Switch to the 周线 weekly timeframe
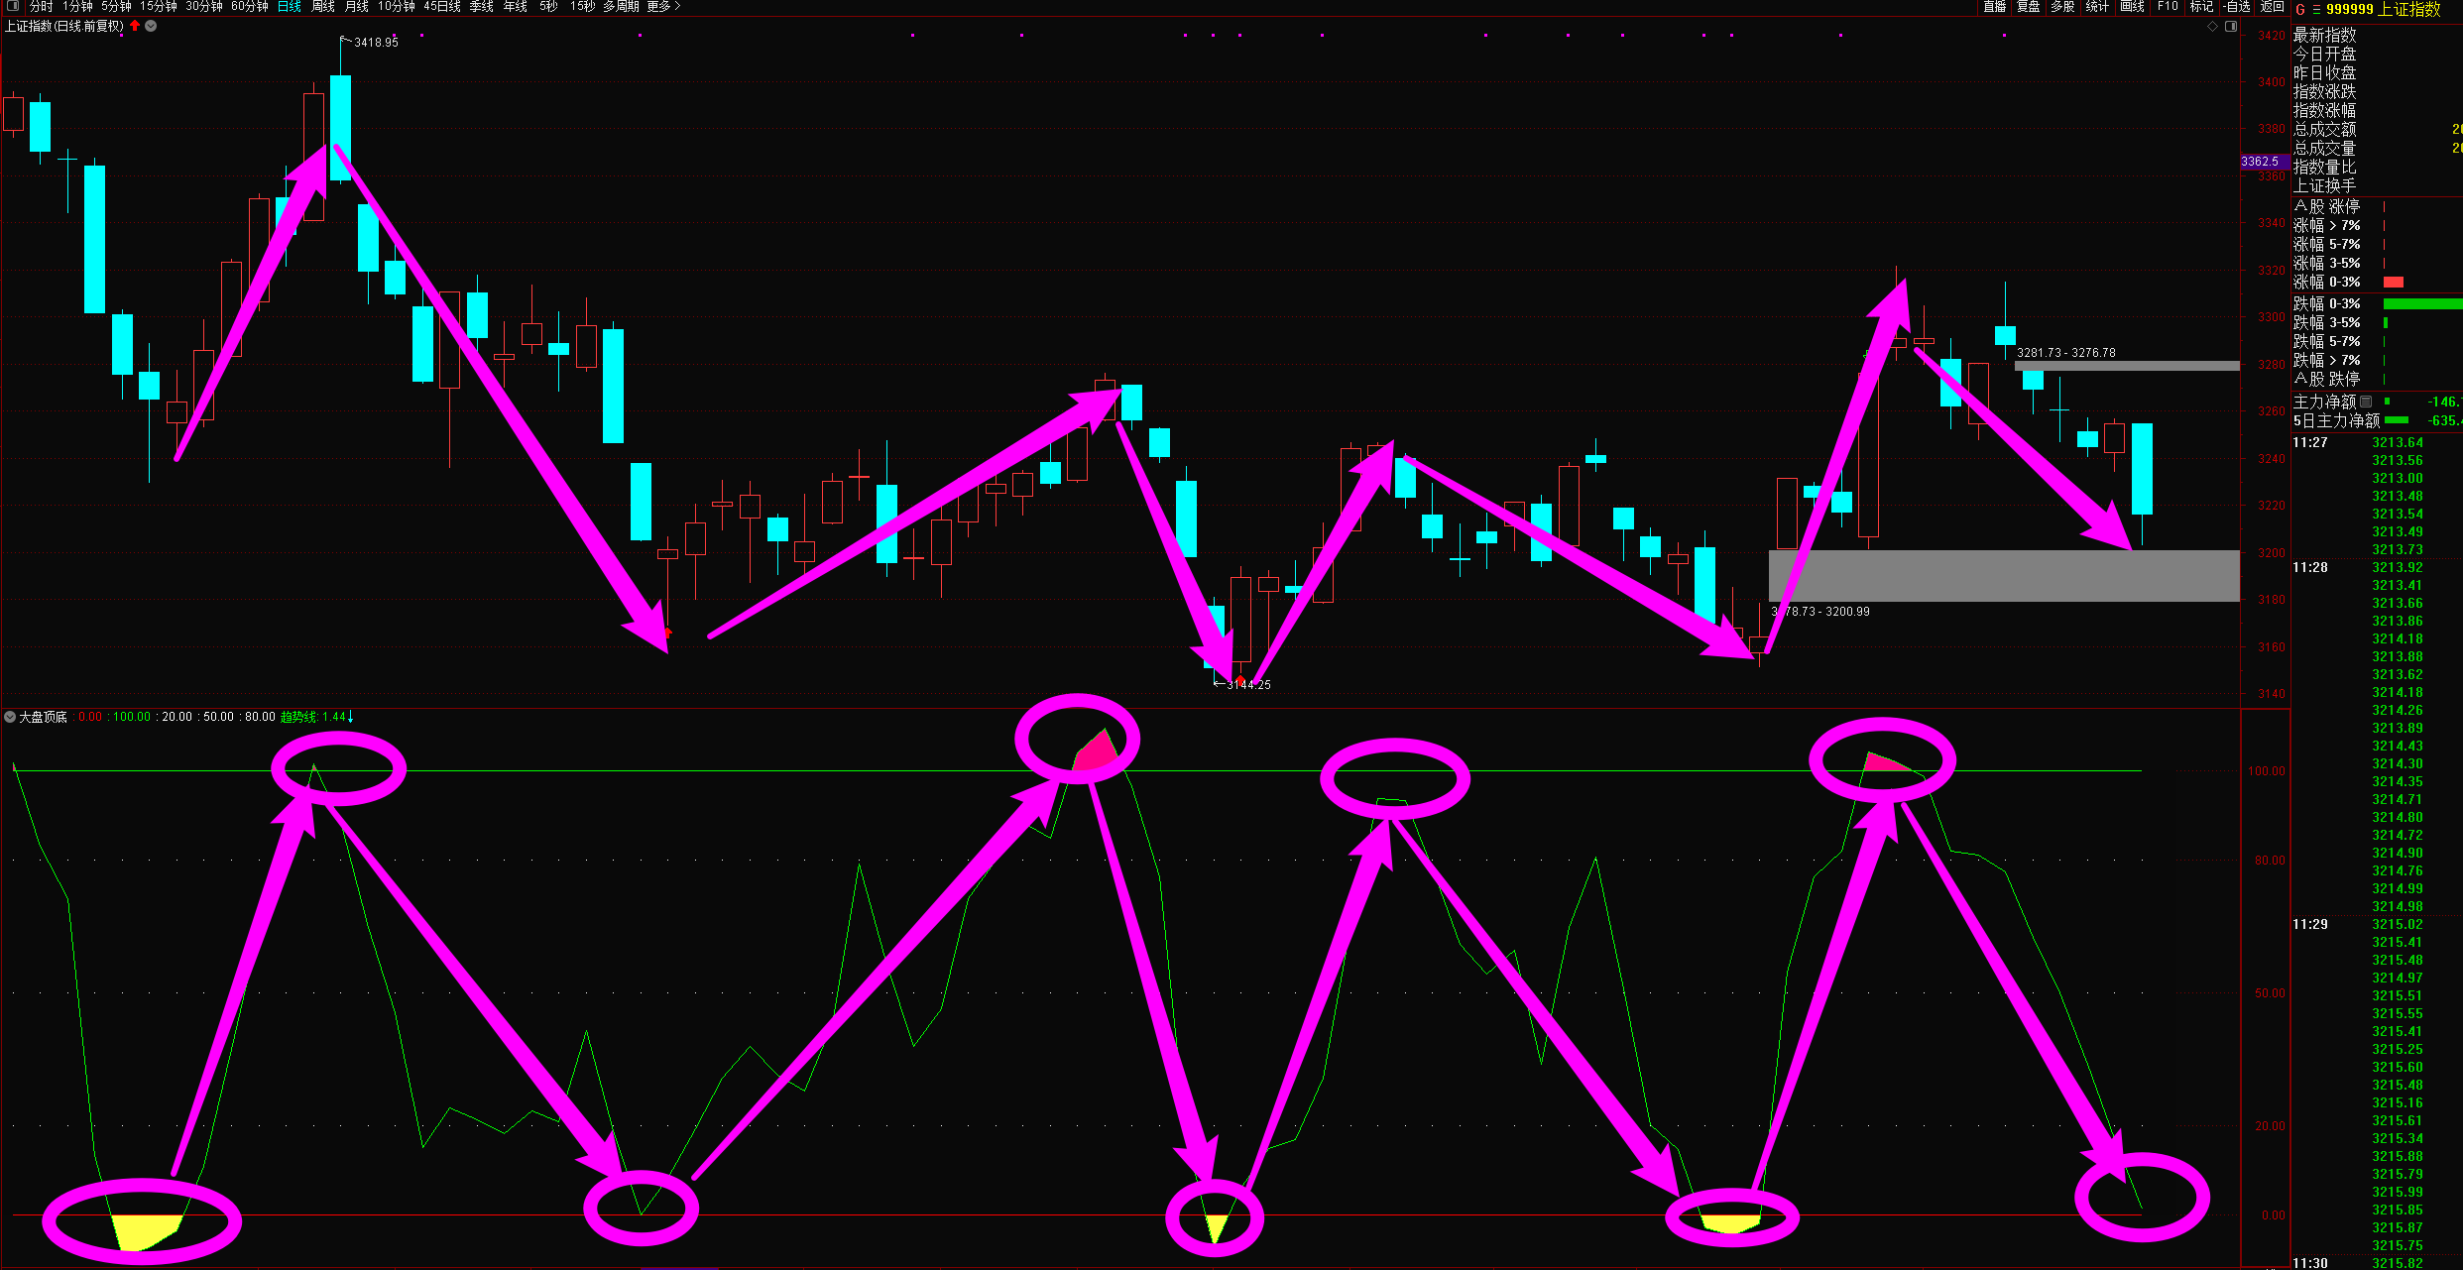The width and height of the screenshot is (2463, 1270). (x=323, y=6)
